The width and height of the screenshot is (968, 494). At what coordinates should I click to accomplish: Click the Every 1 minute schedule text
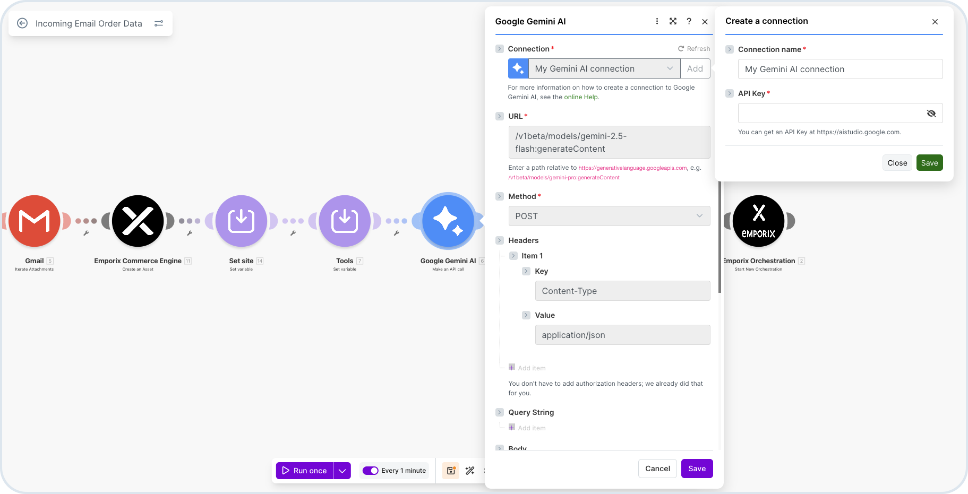click(x=404, y=471)
